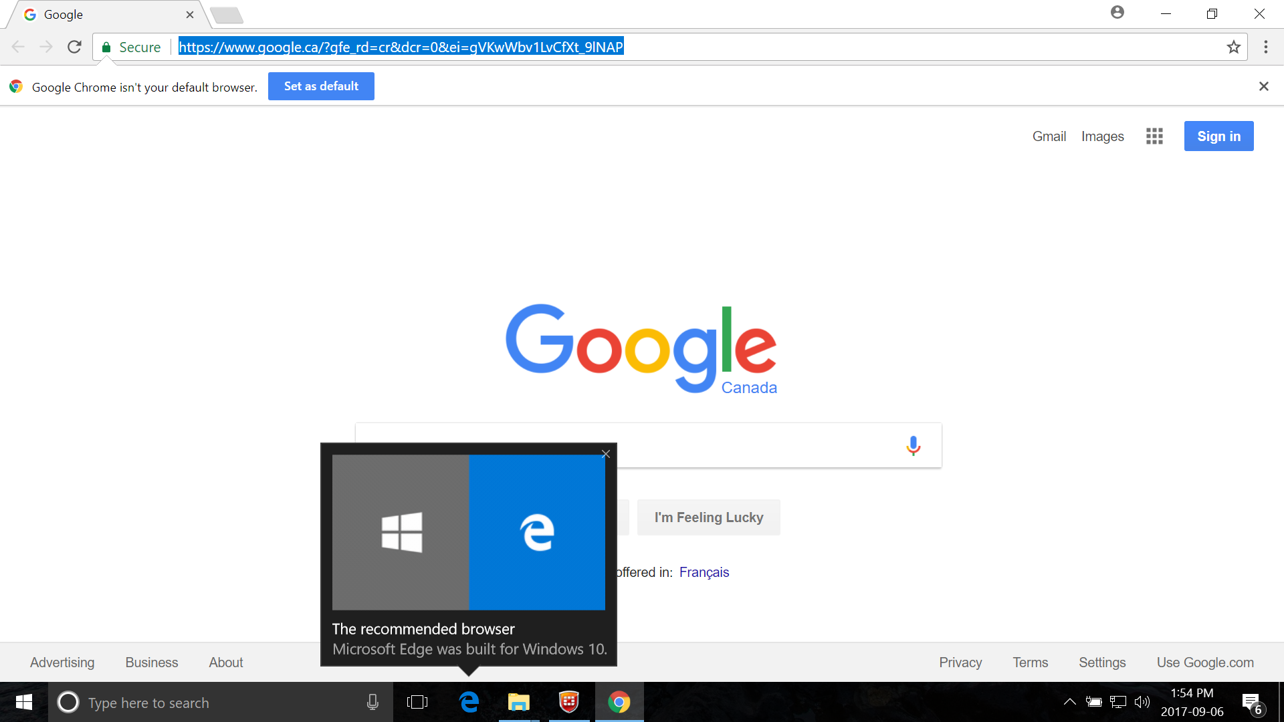
Task: Click the Edge recommended browser promo image
Action: [x=469, y=532]
